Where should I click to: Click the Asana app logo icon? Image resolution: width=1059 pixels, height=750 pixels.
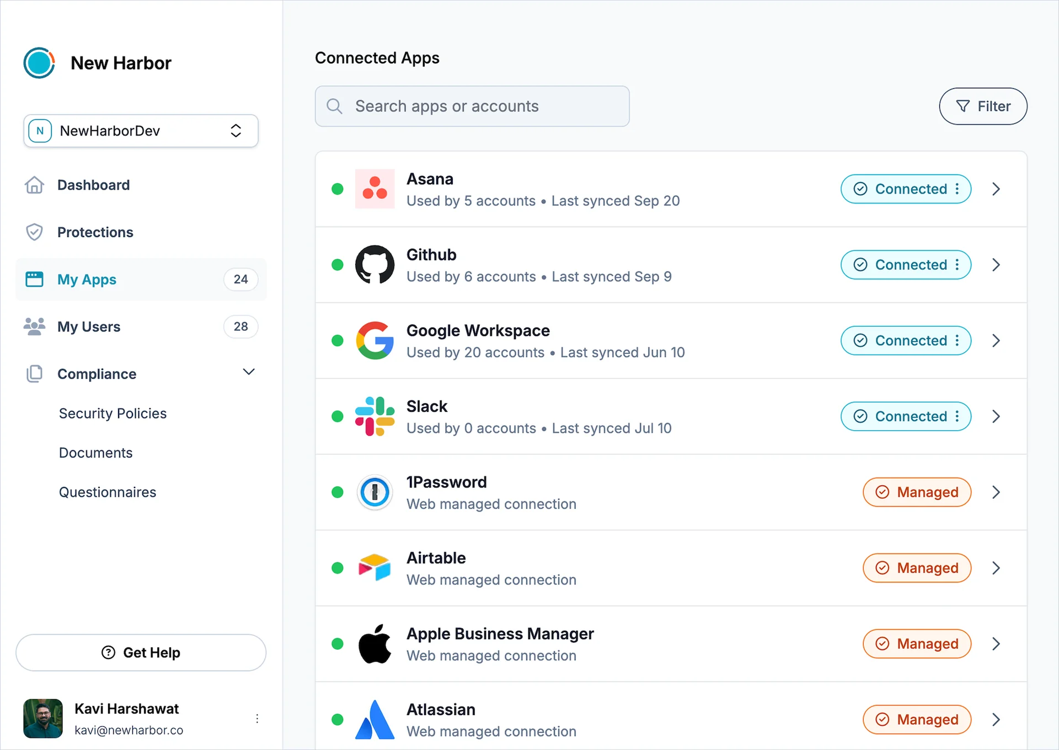375,189
